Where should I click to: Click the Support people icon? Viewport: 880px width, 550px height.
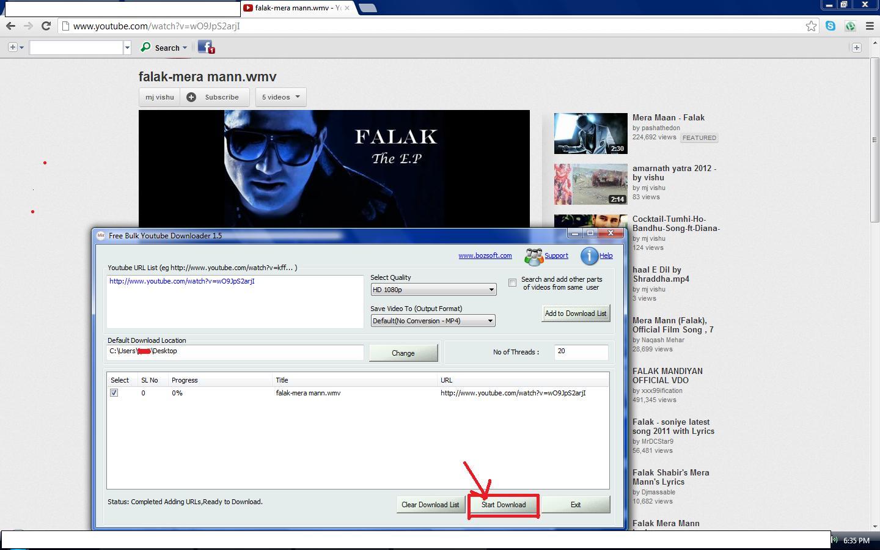pos(533,257)
